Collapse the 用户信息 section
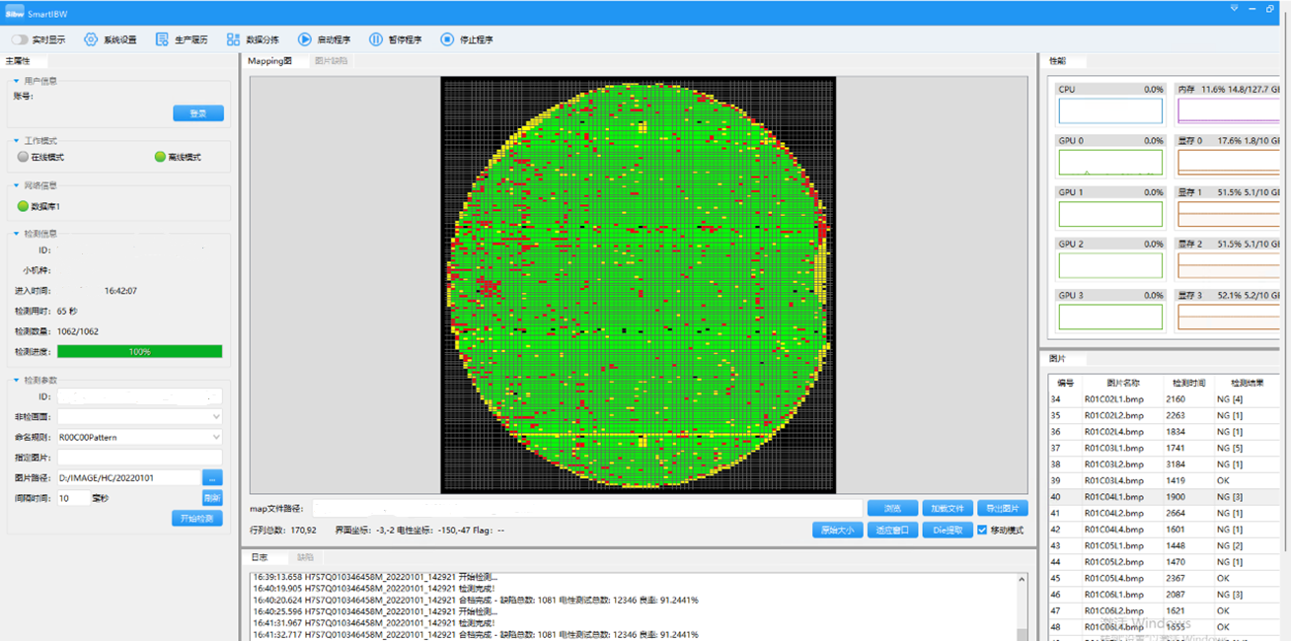The image size is (1291, 641). tap(17, 81)
